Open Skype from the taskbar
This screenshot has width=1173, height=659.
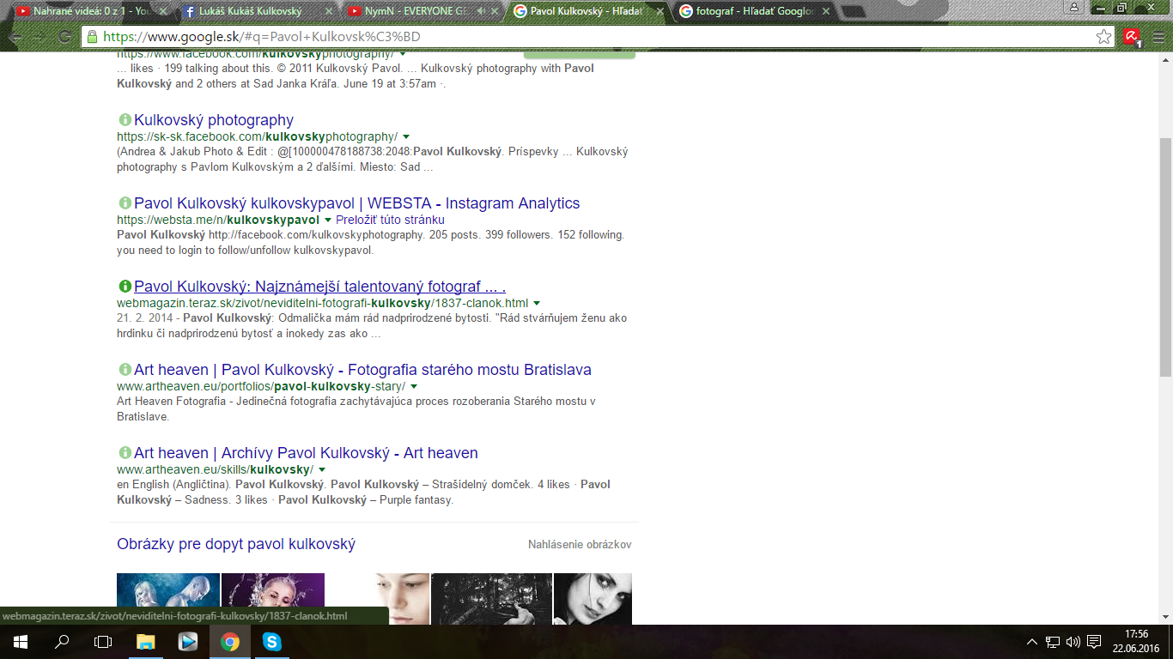(x=271, y=642)
